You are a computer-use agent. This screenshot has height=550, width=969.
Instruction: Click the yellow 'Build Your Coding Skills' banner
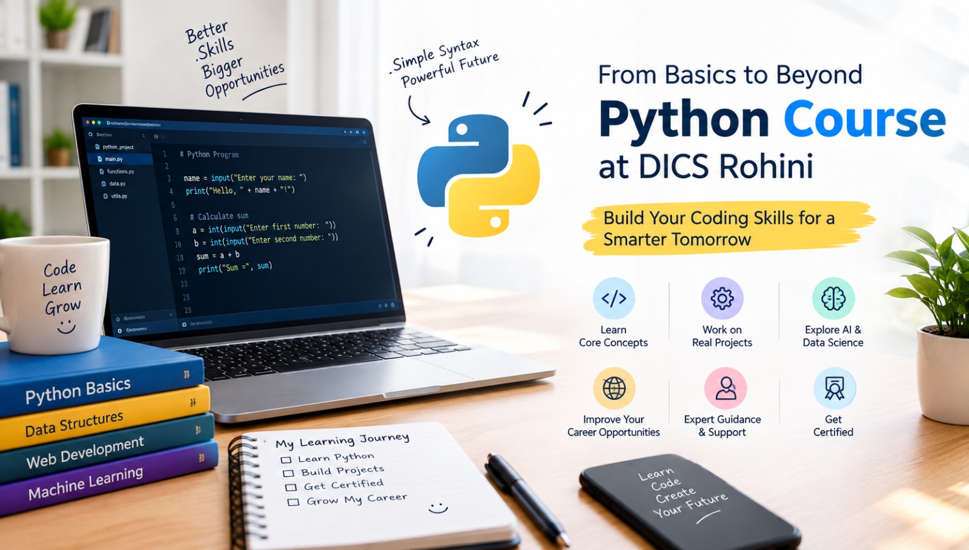point(729,228)
